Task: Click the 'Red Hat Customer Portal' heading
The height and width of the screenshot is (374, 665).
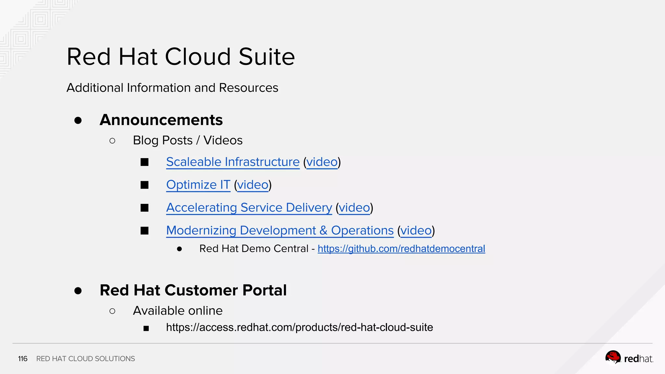Action: [x=193, y=290]
